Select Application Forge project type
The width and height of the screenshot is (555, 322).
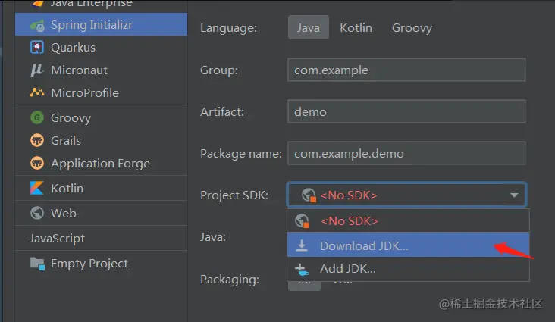click(x=102, y=163)
